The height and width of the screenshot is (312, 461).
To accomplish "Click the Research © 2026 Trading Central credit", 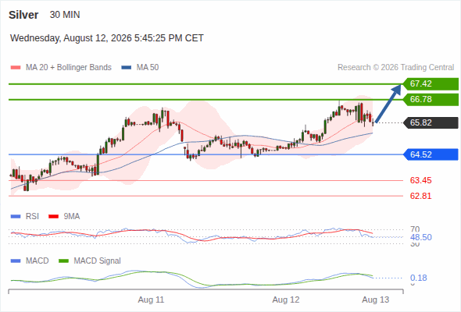I will pos(395,68).
